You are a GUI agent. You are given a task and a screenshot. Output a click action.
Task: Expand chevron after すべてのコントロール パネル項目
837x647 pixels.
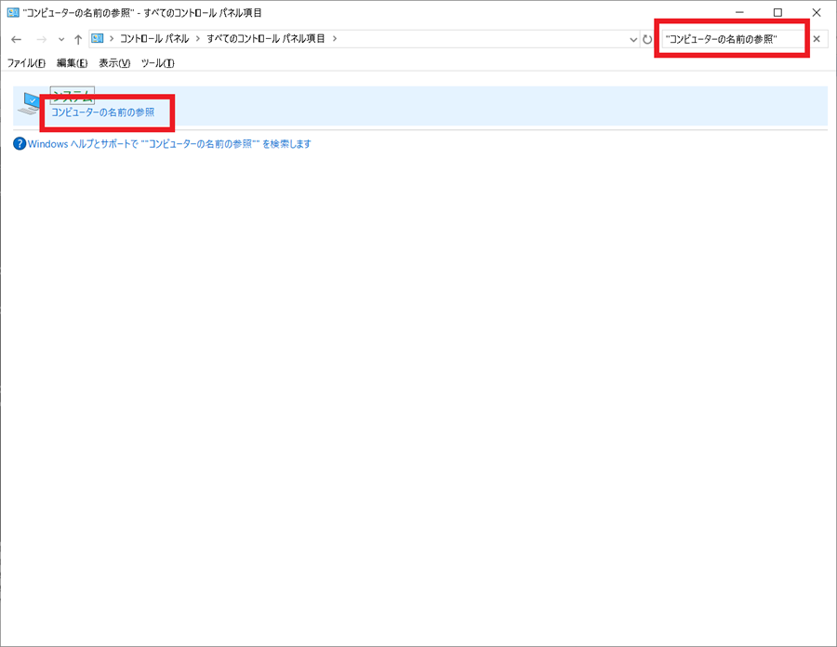click(335, 38)
